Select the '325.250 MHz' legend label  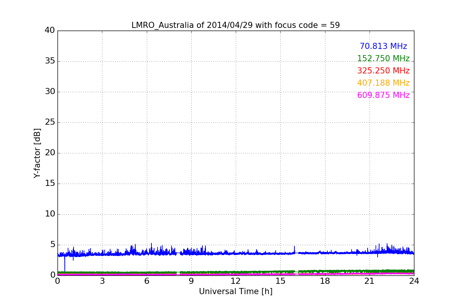coord(383,71)
